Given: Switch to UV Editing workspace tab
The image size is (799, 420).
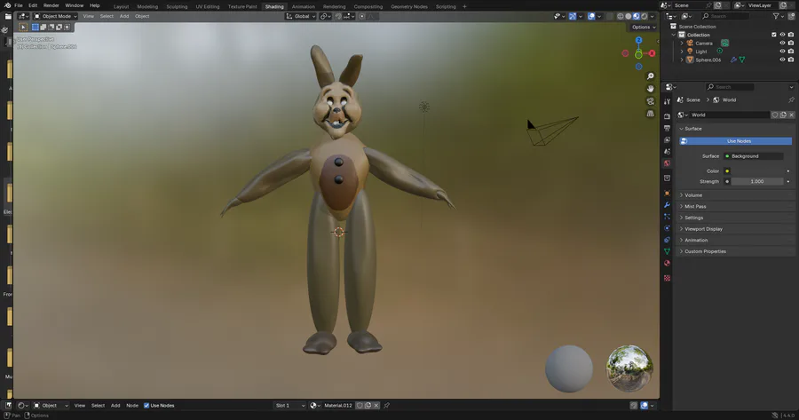Looking at the screenshot, I should (208, 6).
